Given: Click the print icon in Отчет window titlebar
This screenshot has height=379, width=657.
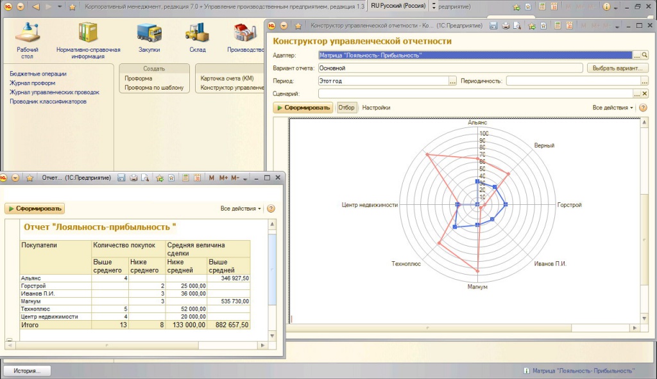Looking at the screenshot, I should pyautogui.click(x=133, y=178).
